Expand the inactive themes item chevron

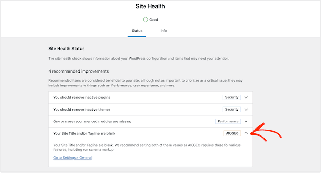point(246,110)
